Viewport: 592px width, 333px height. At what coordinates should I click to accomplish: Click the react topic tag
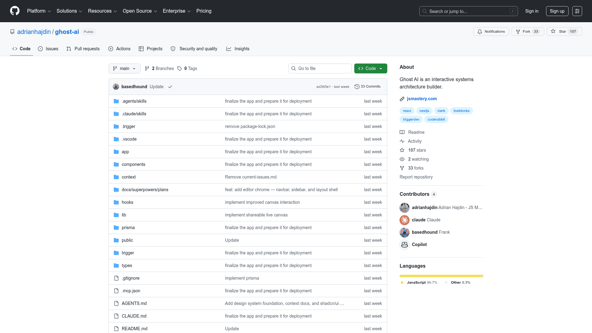click(x=407, y=111)
